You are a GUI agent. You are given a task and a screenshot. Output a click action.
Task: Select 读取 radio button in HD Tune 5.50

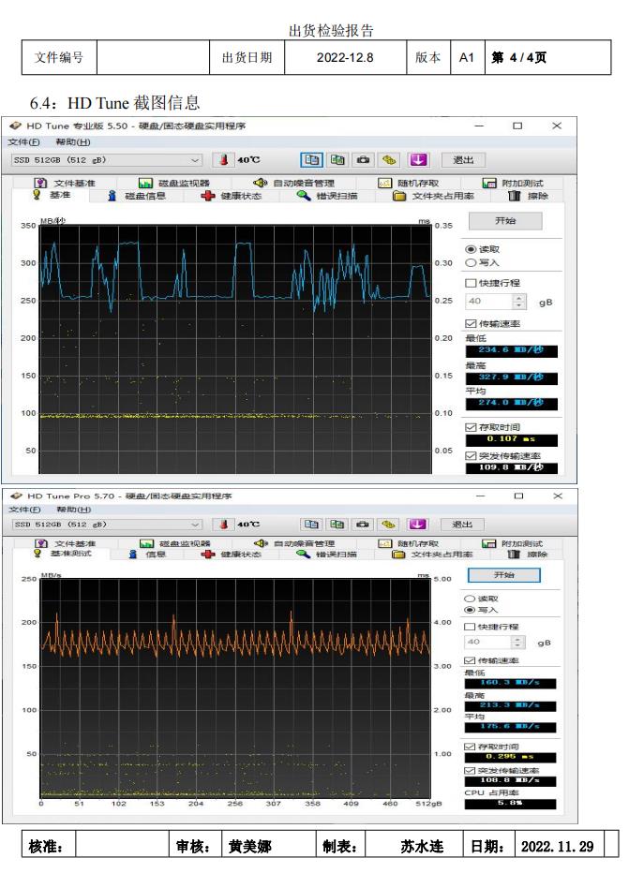coord(471,249)
